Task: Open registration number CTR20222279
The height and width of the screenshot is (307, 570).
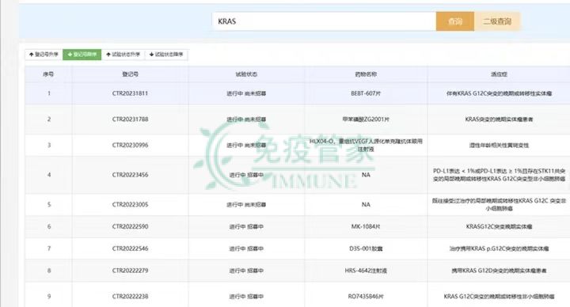Action: pyautogui.click(x=130, y=271)
